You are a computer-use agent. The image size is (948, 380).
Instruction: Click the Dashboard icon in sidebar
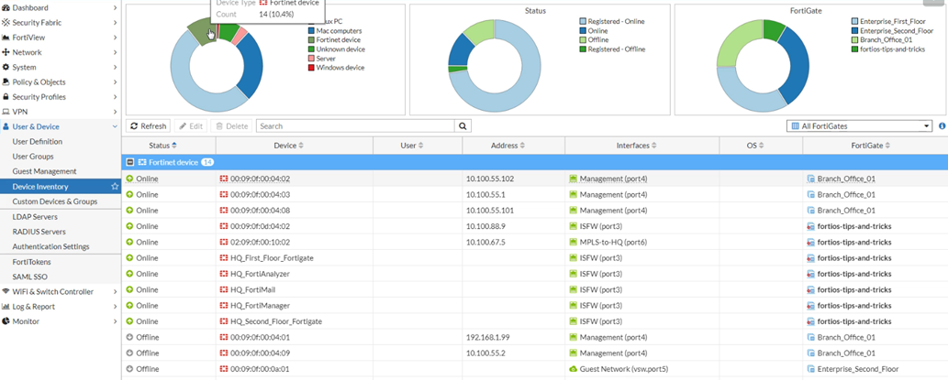(x=6, y=8)
